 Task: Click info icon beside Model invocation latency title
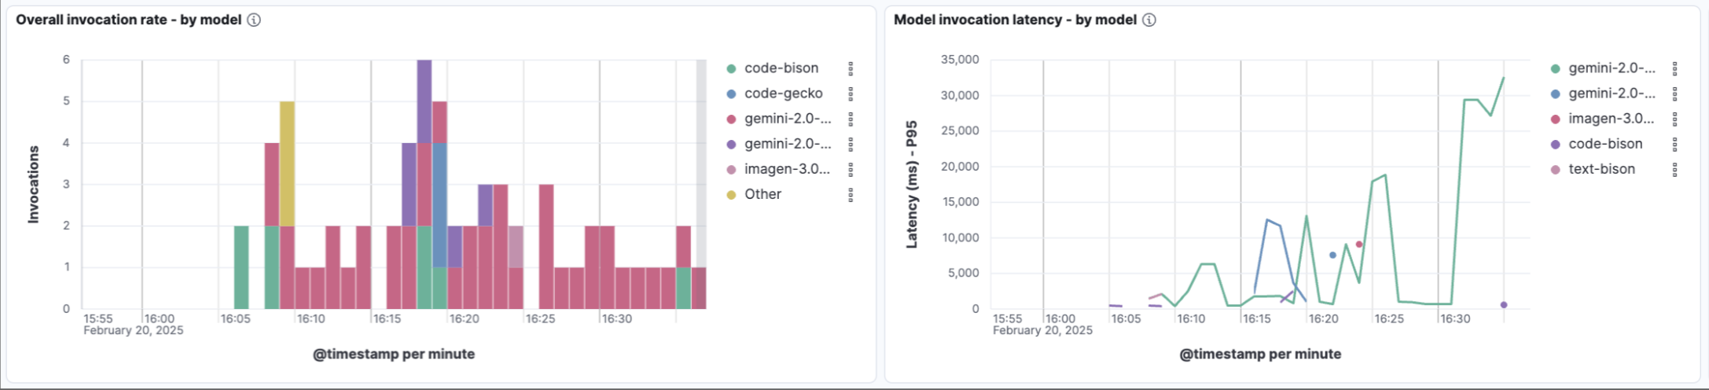[1149, 20]
